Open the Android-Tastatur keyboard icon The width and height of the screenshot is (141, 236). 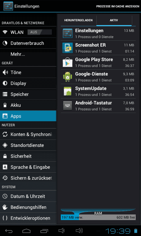pos(68,106)
